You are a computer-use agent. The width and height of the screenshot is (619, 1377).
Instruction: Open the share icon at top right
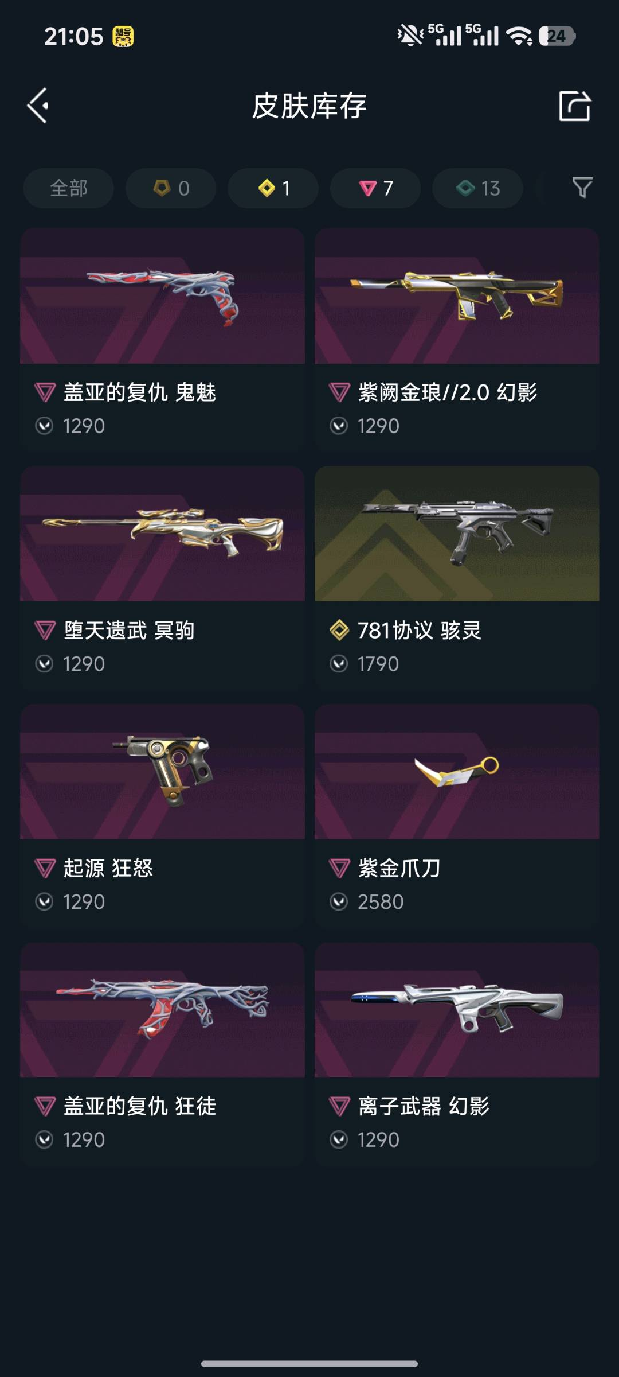[574, 106]
